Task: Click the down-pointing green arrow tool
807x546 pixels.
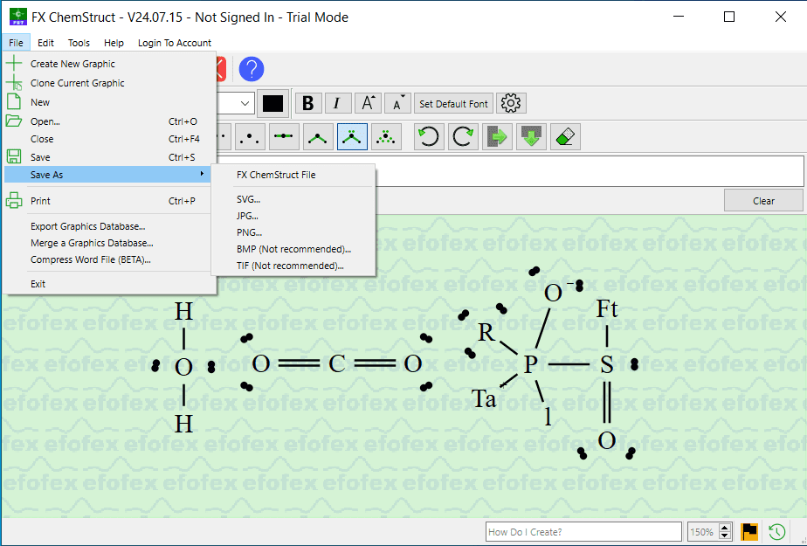Action: pyautogui.click(x=531, y=137)
